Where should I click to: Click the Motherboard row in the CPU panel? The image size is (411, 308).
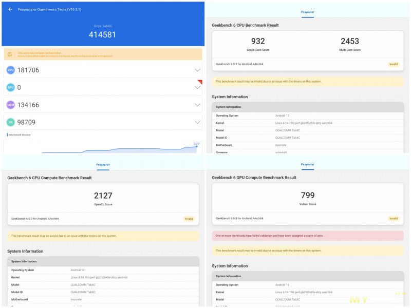[x=308, y=145]
